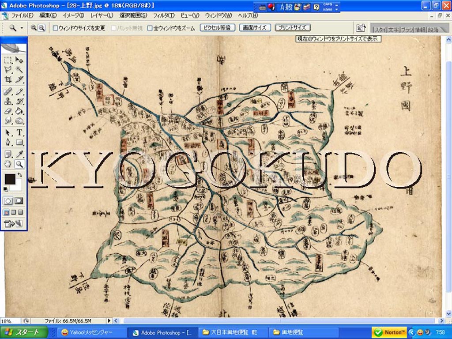
Task: Choose the Healing Brush tool
Action: (x=8, y=92)
